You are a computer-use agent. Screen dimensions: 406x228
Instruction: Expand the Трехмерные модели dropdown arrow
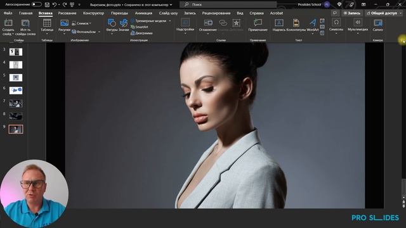[170, 21]
